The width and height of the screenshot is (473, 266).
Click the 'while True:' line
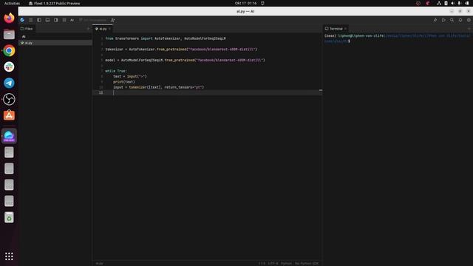tap(116, 71)
